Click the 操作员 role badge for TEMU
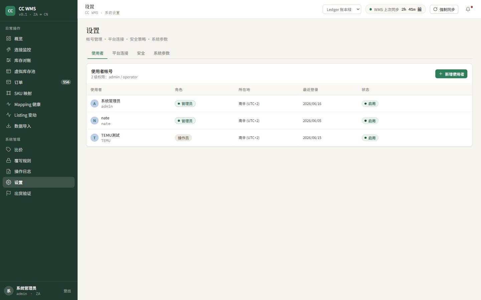Image resolution: width=481 pixels, height=300 pixels. pyautogui.click(x=183, y=138)
